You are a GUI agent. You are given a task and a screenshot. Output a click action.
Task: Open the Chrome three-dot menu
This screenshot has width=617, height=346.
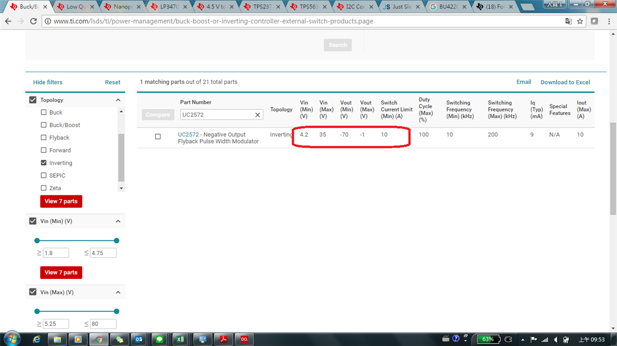click(609, 22)
